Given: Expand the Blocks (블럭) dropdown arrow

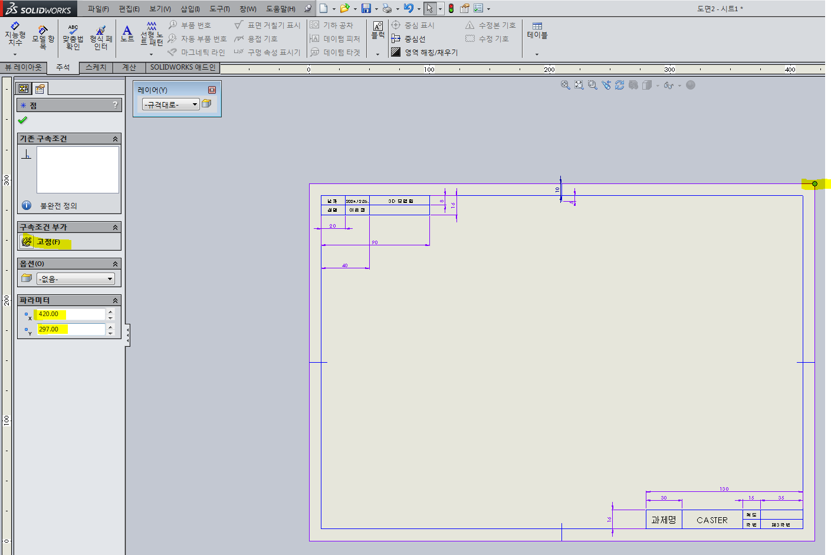Looking at the screenshot, I should coord(377,54).
